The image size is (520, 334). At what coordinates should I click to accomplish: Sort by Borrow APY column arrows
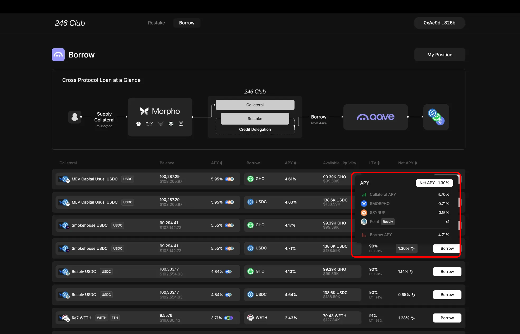(x=295, y=163)
